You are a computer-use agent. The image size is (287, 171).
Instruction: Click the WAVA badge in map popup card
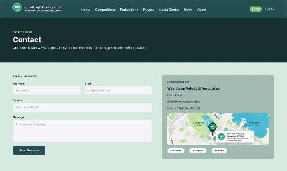[221, 137]
